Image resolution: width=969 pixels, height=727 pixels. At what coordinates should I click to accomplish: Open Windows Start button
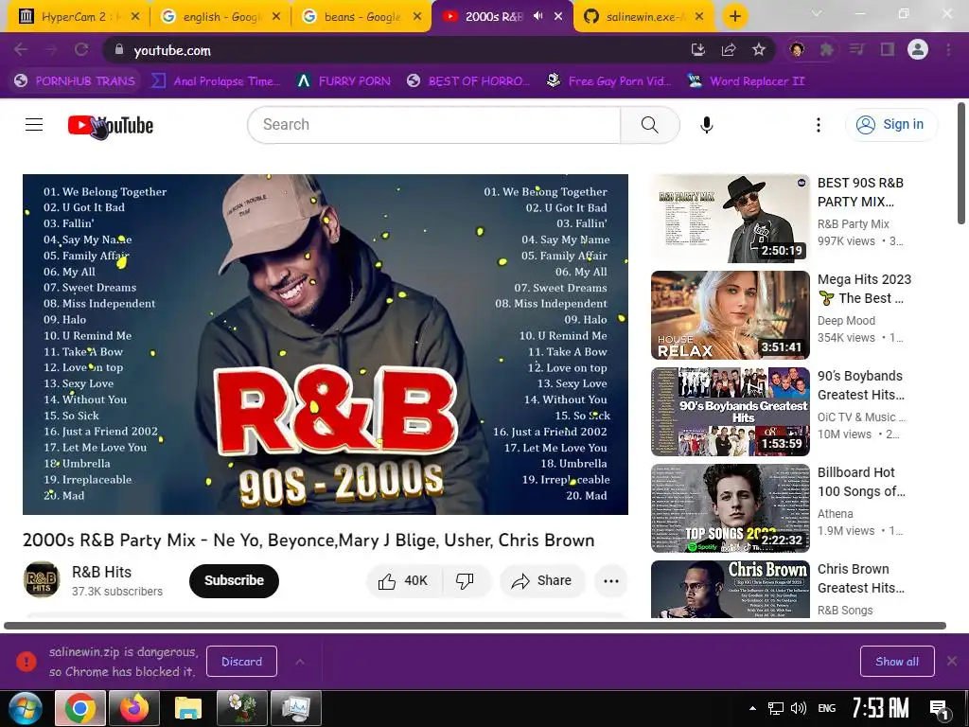point(25,708)
